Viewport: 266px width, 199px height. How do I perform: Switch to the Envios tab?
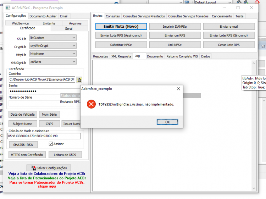98,16
